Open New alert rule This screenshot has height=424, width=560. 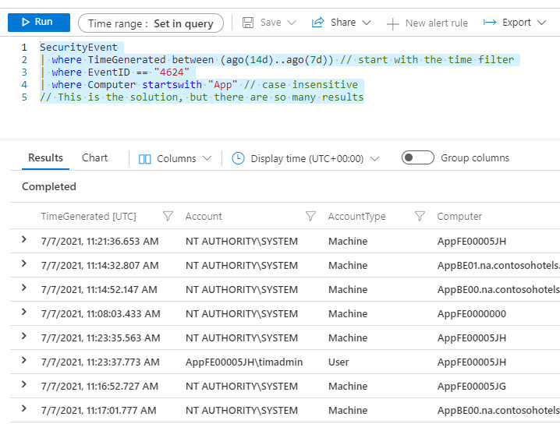pos(427,23)
